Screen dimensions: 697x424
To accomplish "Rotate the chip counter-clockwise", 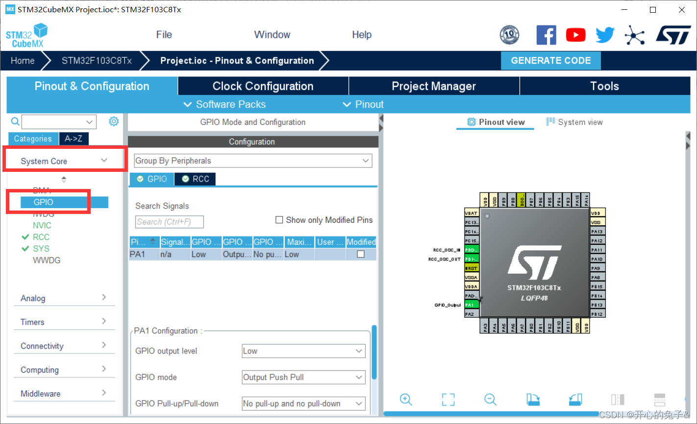I will click(575, 400).
